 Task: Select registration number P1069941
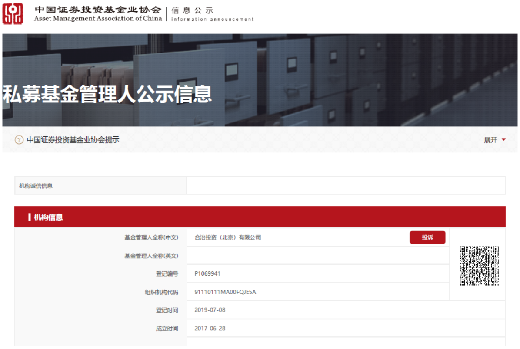pyautogui.click(x=207, y=273)
